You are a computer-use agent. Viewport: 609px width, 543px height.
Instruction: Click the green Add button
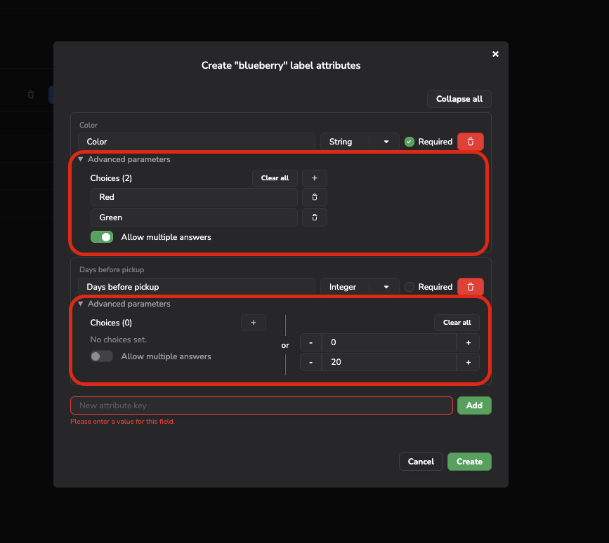pyautogui.click(x=474, y=405)
